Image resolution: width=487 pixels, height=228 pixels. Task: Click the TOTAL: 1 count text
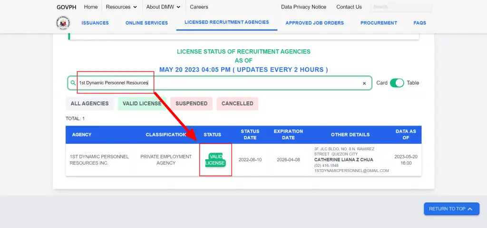(75, 119)
